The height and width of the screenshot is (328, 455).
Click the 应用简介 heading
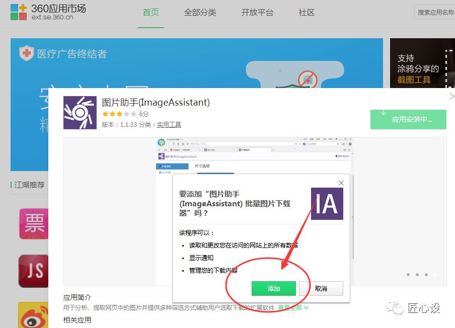click(x=77, y=297)
